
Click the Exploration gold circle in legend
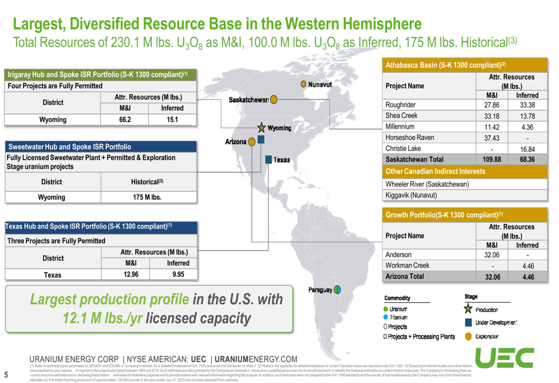click(x=468, y=336)
